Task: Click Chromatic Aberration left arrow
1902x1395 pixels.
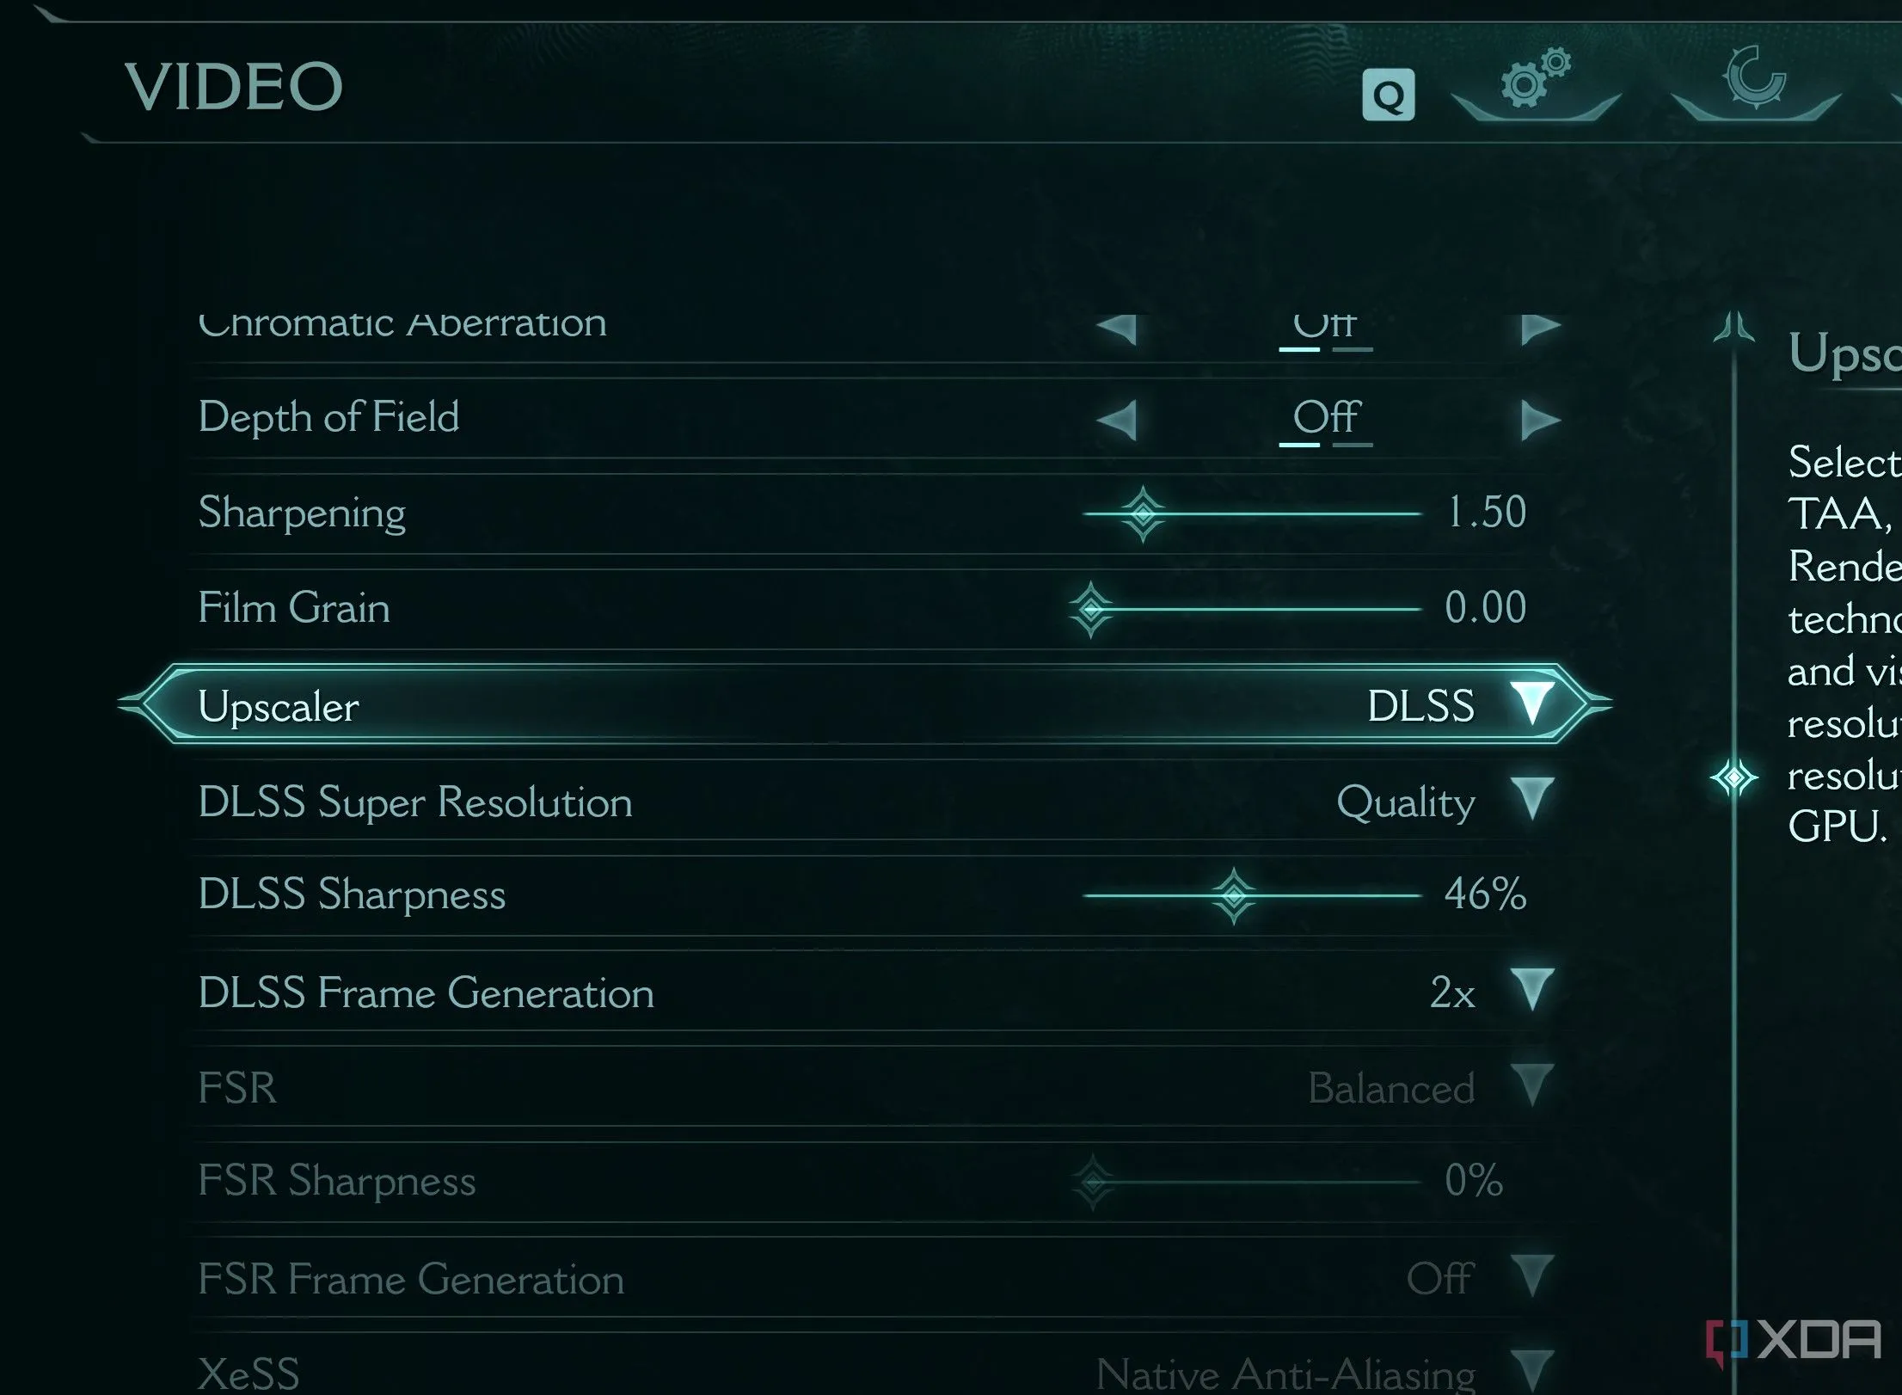Action: tap(1117, 328)
